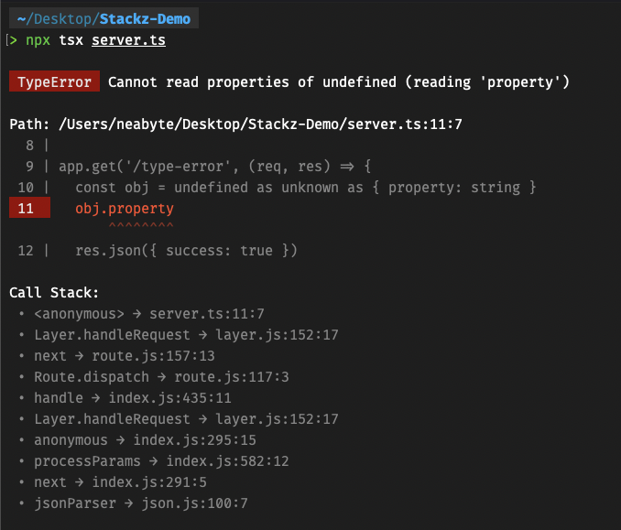Click the red TypeError badge
This screenshot has height=530, width=621.
[x=54, y=81]
